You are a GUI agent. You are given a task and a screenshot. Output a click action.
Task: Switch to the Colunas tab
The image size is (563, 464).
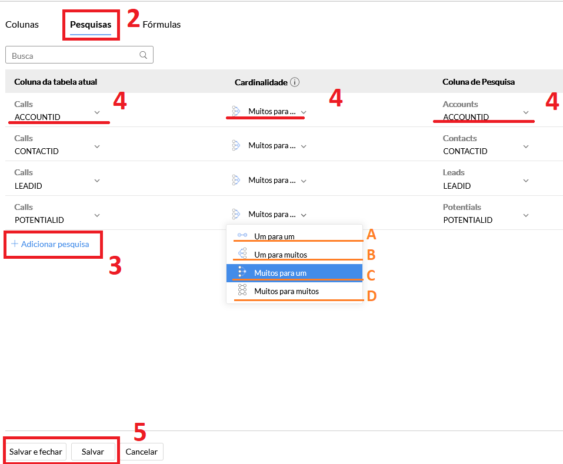22,24
